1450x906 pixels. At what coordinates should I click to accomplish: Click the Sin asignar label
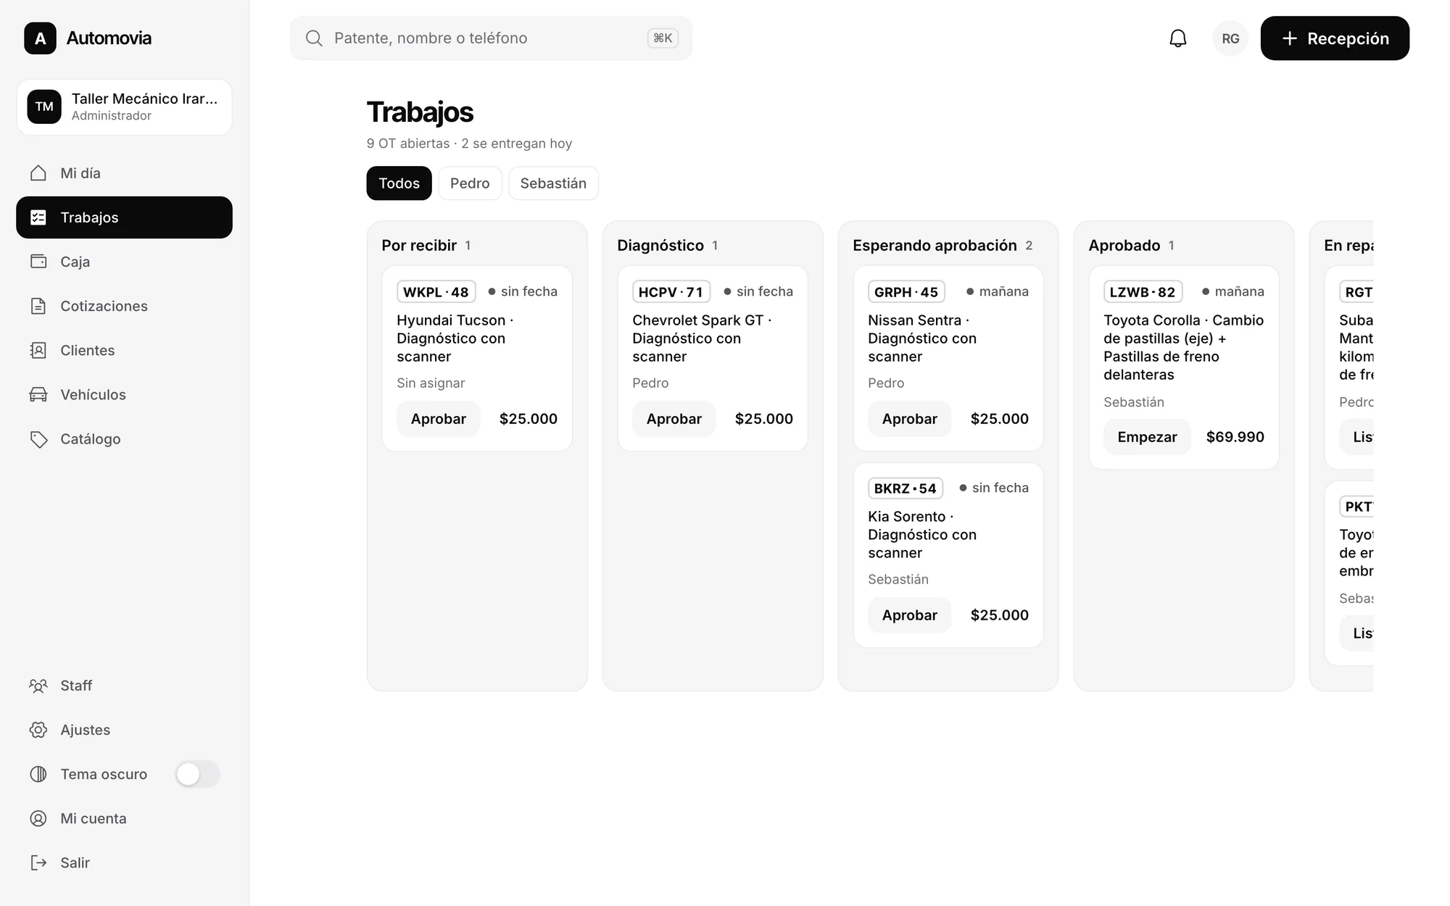pos(431,383)
